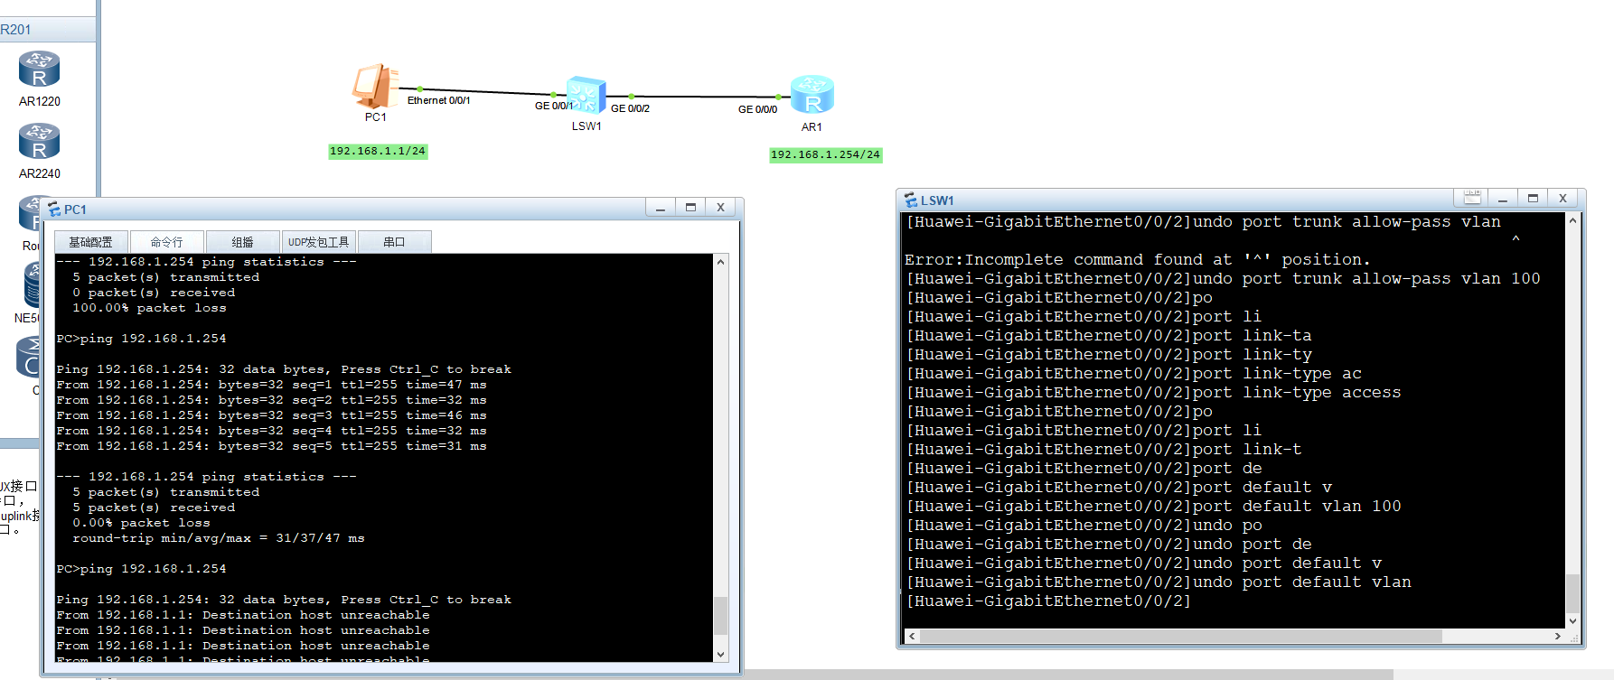This screenshot has width=1614, height=680.
Task: Click the PC1 computer in topology
Action: coord(374,87)
